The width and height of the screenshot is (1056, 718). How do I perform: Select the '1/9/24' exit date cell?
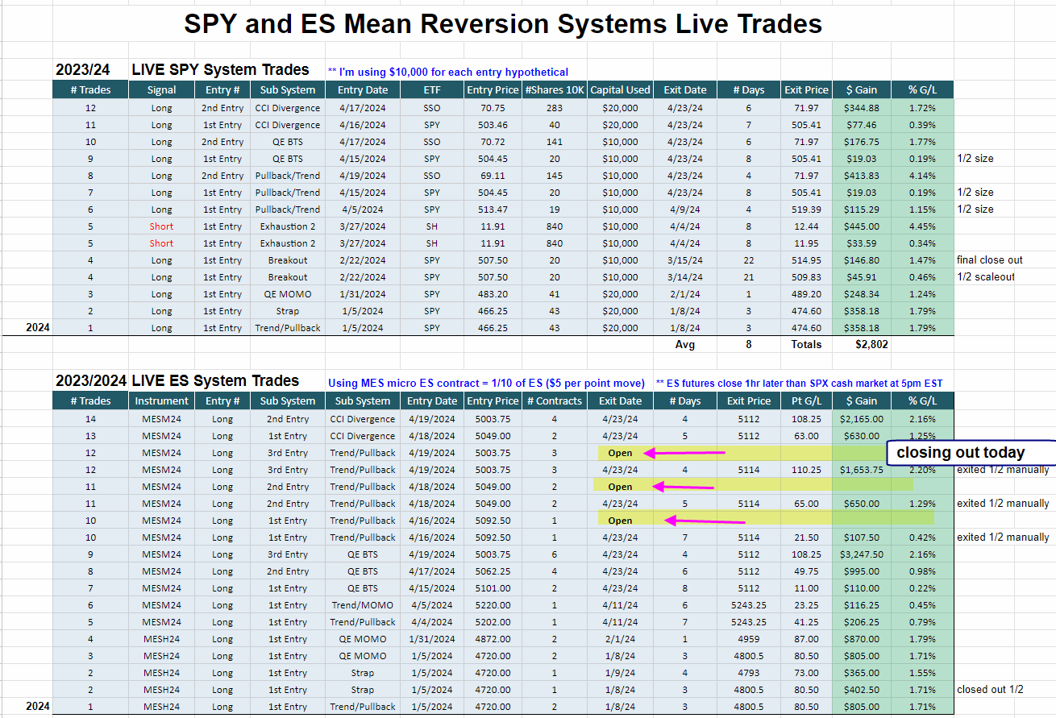tap(620, 673)
